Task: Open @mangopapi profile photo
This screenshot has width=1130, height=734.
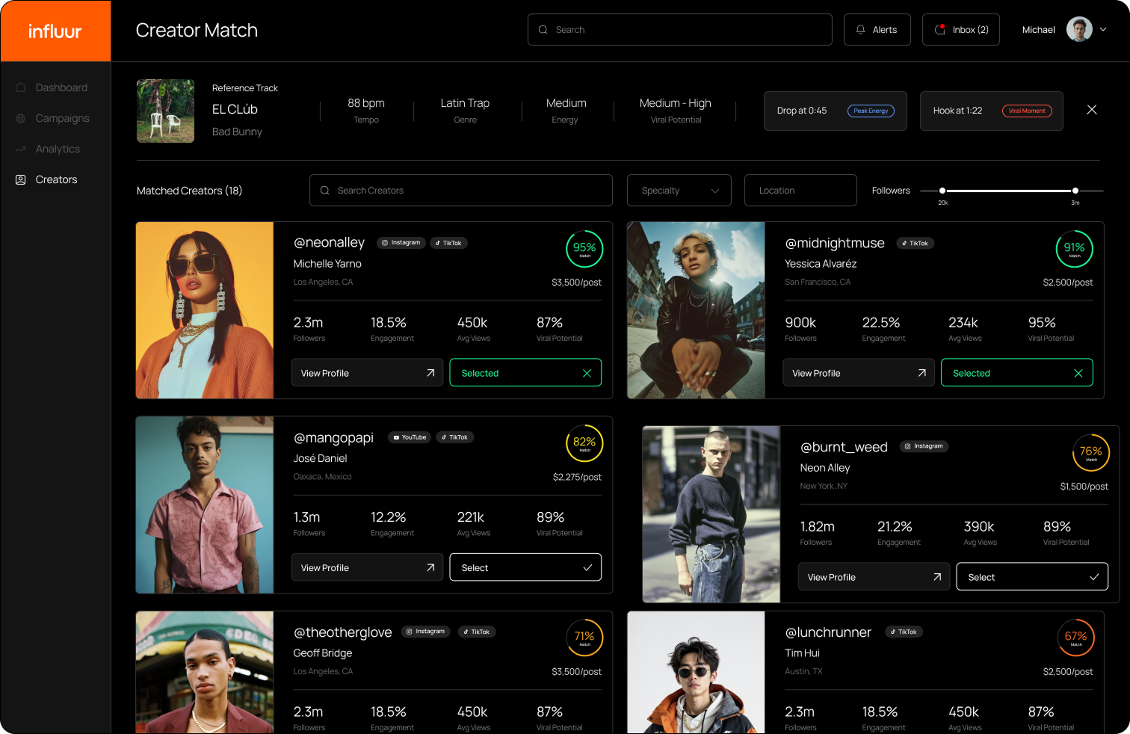Action: click(205, 505)
